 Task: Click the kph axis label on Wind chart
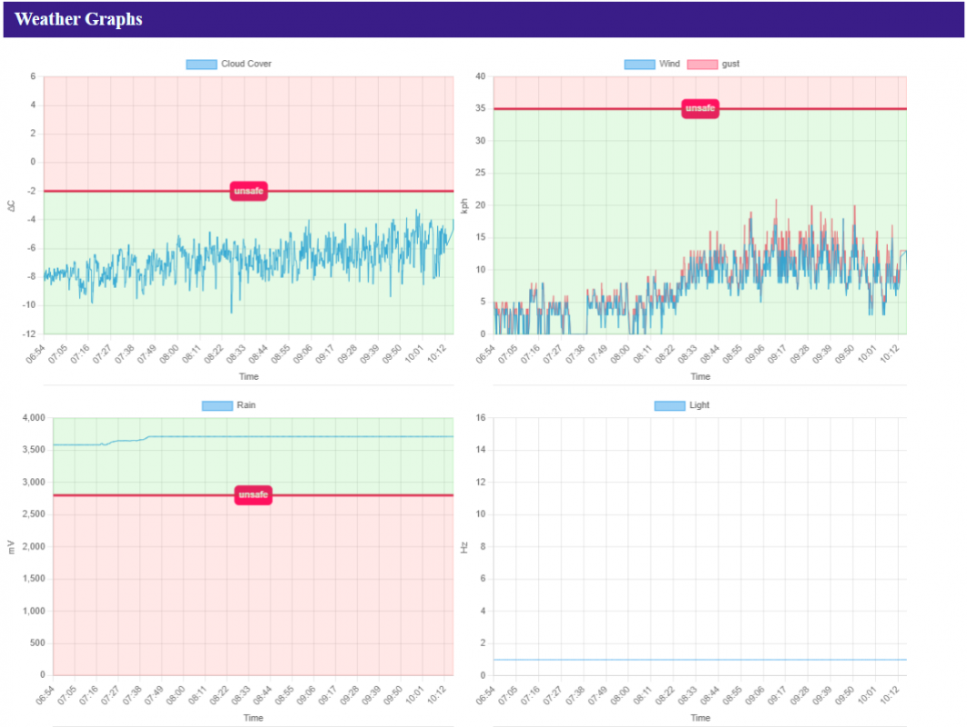[464, 205]
